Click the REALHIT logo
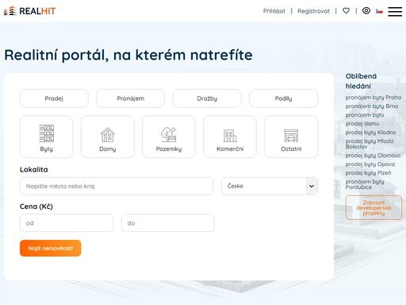Viewport: 406px width, 305px height. pyautogui.click(x=29, y=11)
